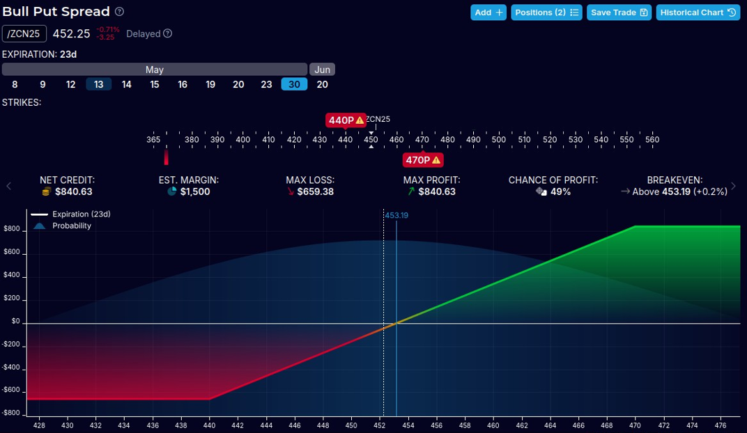Open the Positions (2) list
This screenshot has width=747, height=433.
pos(546,13)
